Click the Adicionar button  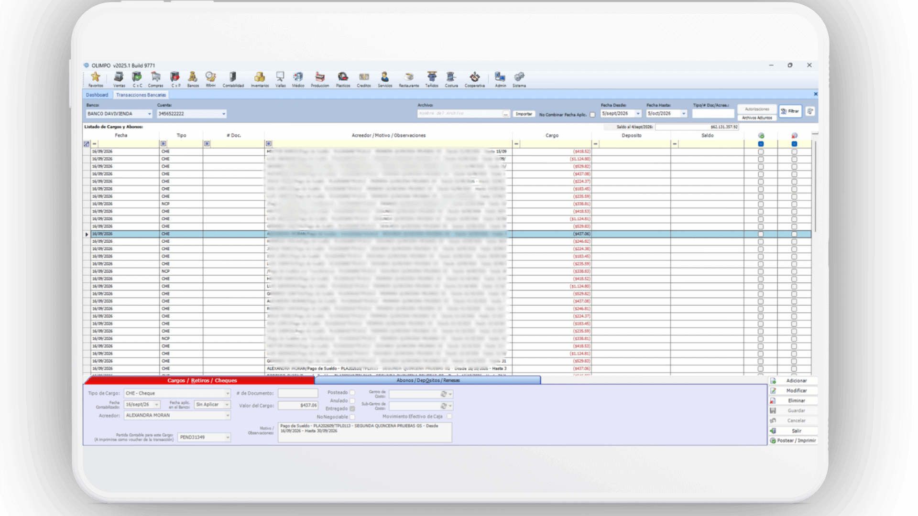coord(793,381)
